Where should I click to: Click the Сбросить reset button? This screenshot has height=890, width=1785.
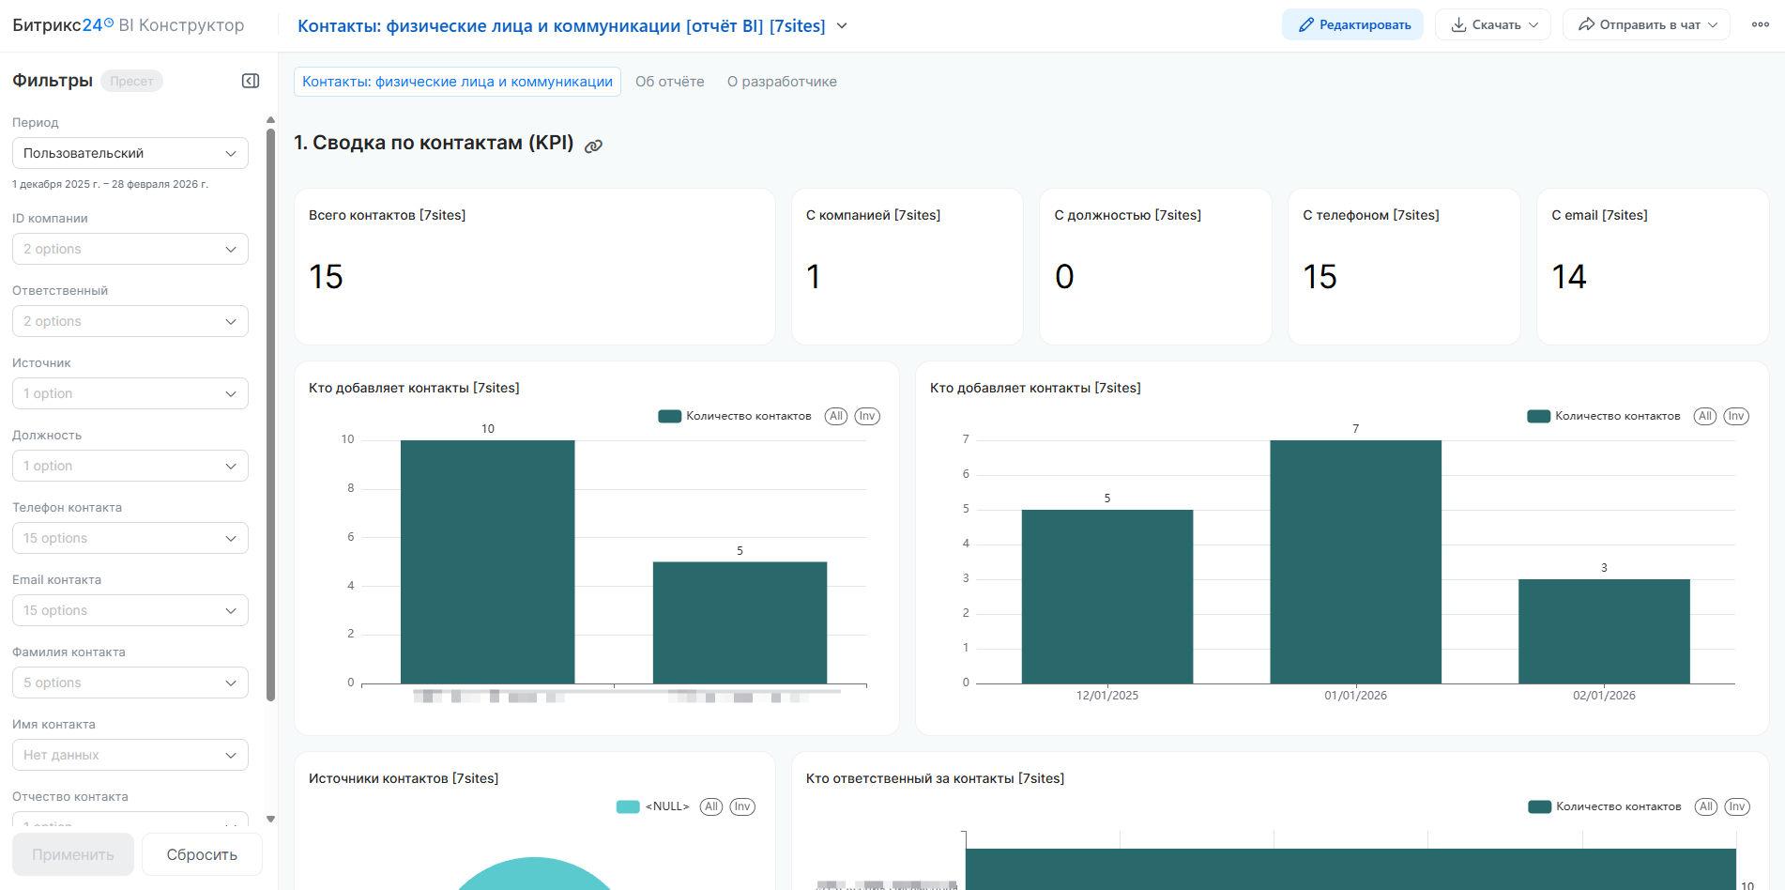[x=202, y=854]
